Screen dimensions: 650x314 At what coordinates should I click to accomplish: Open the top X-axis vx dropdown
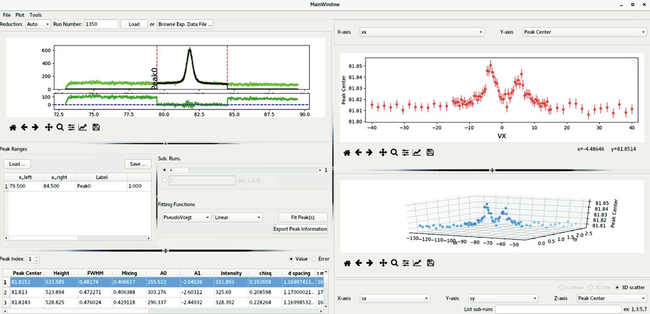coord(422,32)
